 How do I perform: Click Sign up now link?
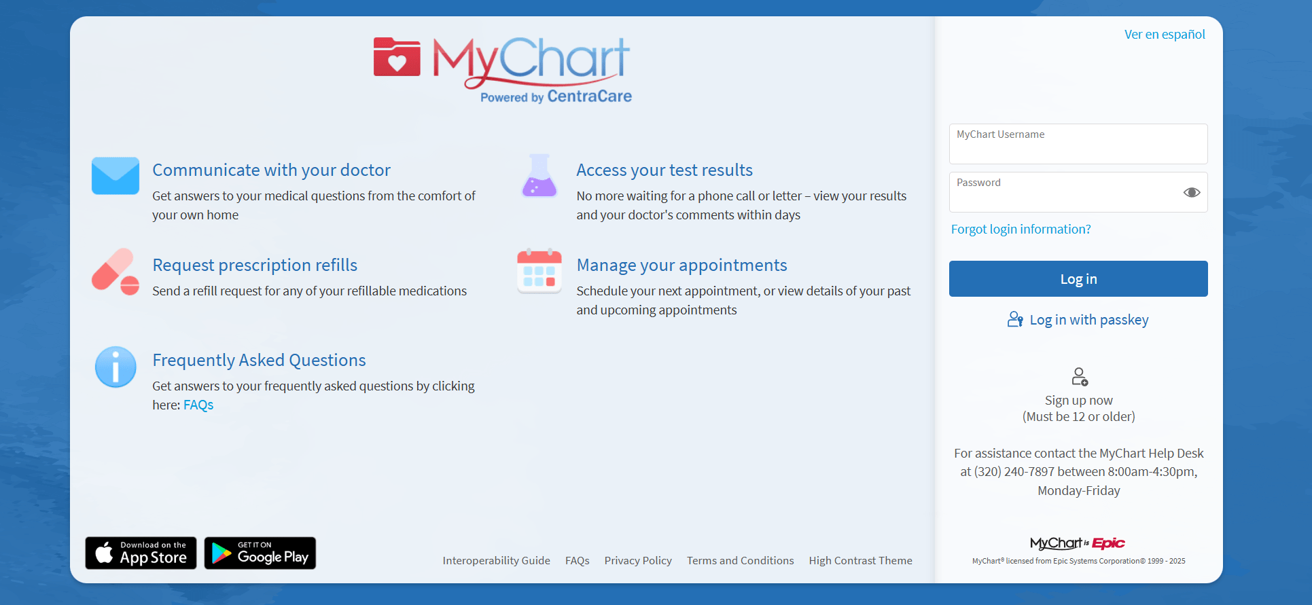[1079, 401]
